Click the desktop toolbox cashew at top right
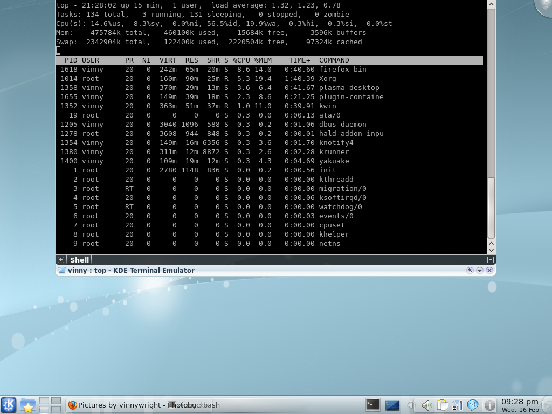Image resolution: width=552 pixels, height=414 pixels. click(x=544, y=6)
